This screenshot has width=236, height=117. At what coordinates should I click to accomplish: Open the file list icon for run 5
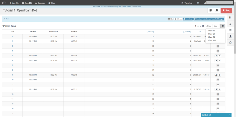pos(219,56)
